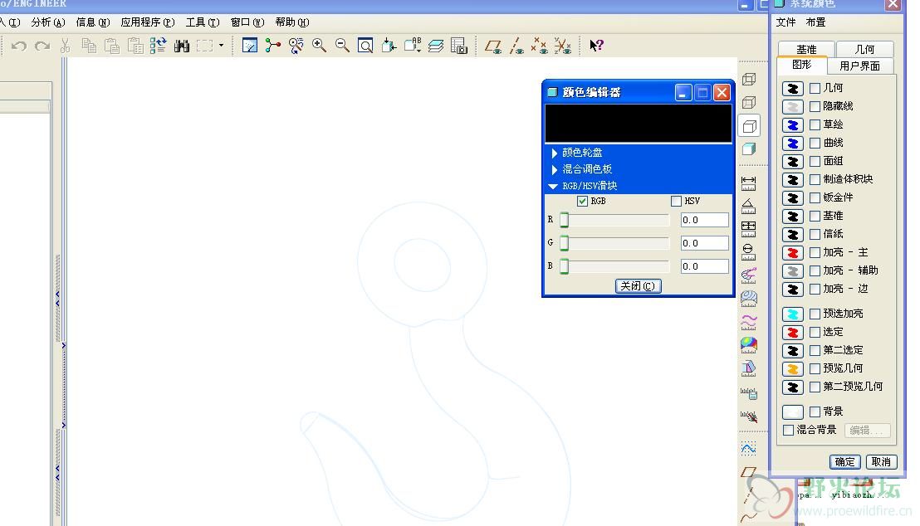Viewport: 920px width, 526px height.
Task: Click the Zoom Out magnifier
Action: tap(343, 46)
